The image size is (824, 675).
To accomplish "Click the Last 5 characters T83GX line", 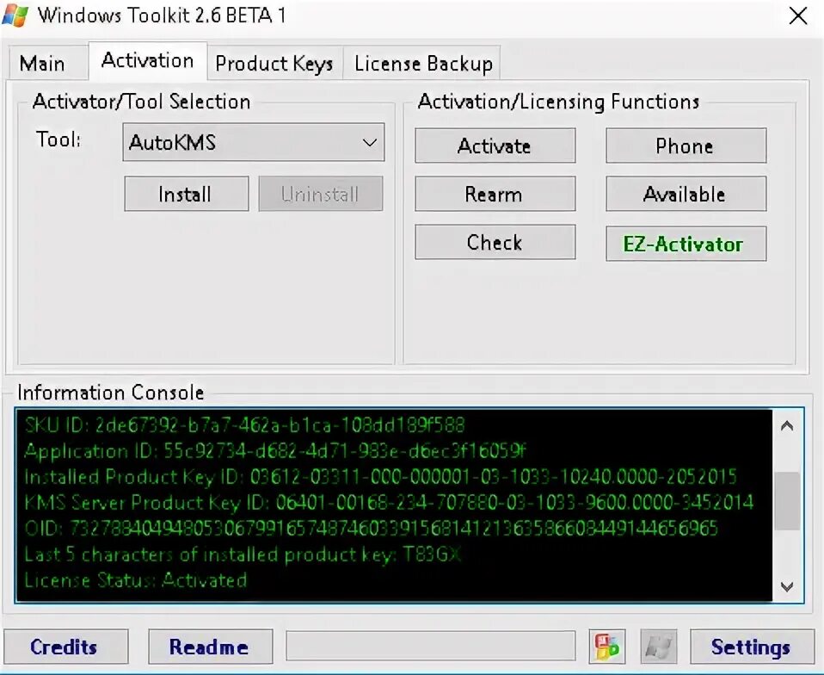I will [x=243, y=554].
